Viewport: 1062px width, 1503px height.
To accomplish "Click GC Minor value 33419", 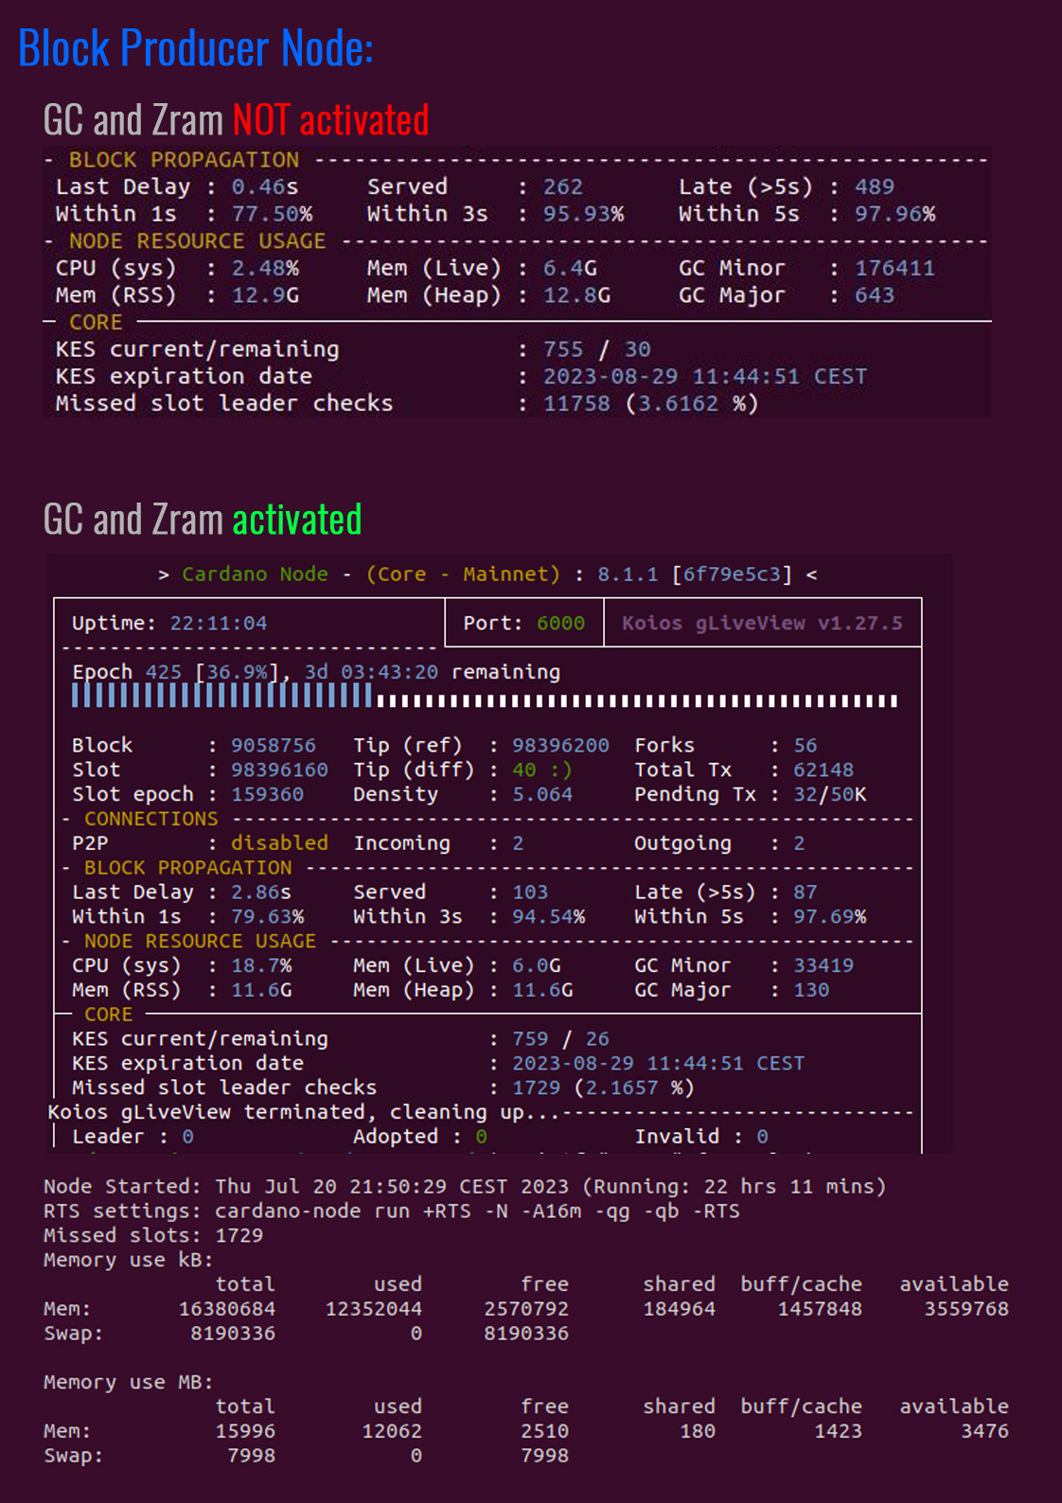I will point(823,966).
